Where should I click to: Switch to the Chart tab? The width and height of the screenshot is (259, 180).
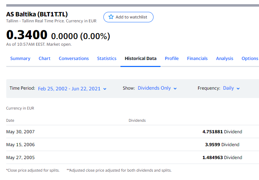tap(45, 59)
